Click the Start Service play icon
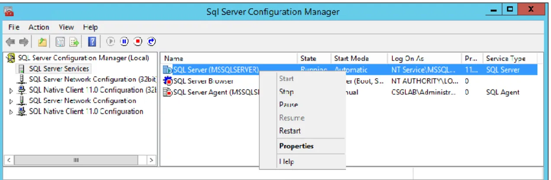Image resolution: width=551 pixels, height=180 pixels. click(x=110, y=41)
